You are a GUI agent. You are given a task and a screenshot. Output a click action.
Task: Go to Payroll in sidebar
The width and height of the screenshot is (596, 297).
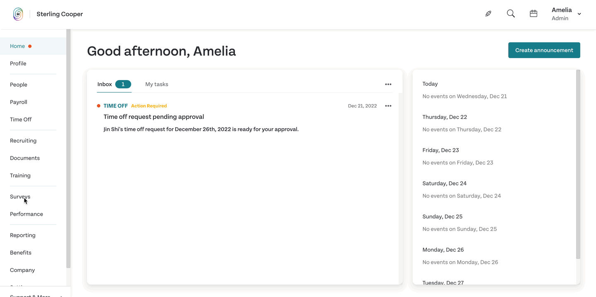(x=19, y=102)
